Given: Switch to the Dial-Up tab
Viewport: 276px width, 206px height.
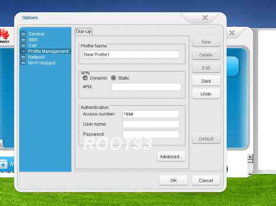Looking at the screenshot, I should click(83, 31).
